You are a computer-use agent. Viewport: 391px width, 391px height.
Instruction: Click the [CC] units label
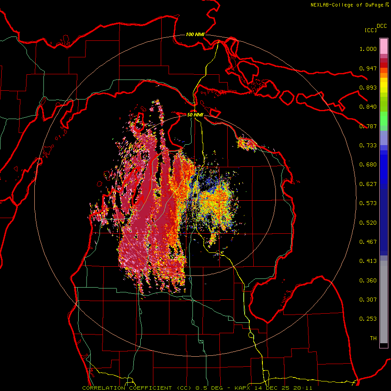click(x=371, y=30)
